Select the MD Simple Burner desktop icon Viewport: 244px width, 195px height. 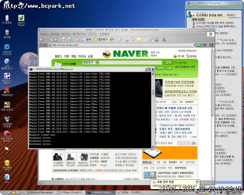(7, 136)
